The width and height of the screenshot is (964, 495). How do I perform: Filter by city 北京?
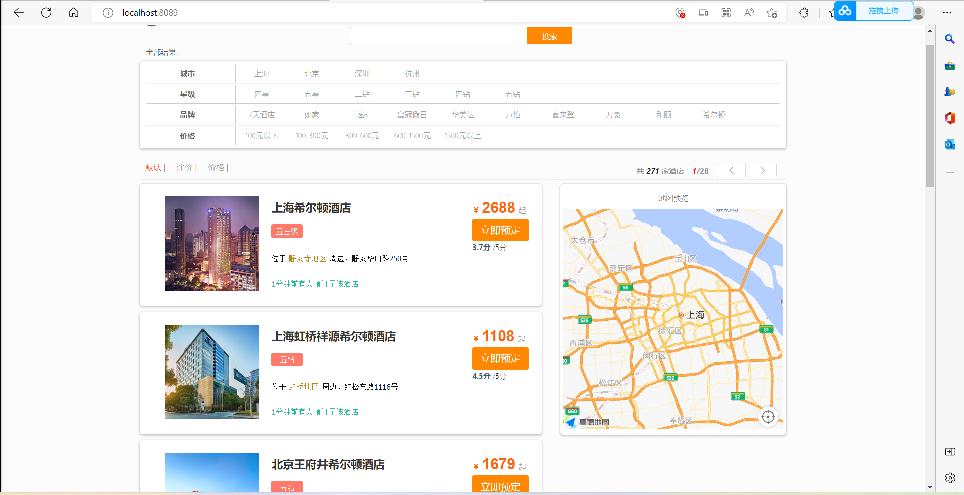(312, 74)
